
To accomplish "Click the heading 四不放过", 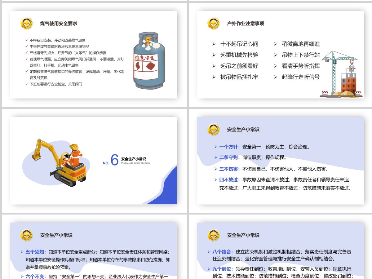I will 229,179.
